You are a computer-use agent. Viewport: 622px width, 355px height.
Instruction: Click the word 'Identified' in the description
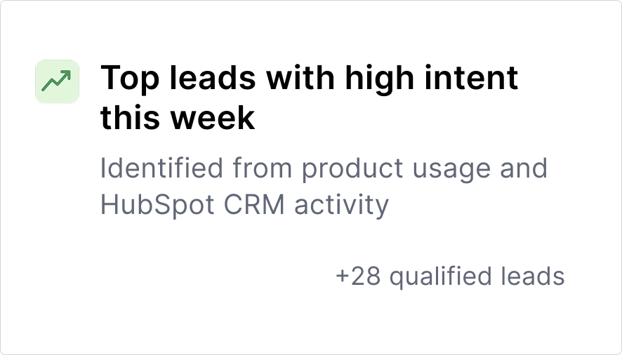coord(161,168)
